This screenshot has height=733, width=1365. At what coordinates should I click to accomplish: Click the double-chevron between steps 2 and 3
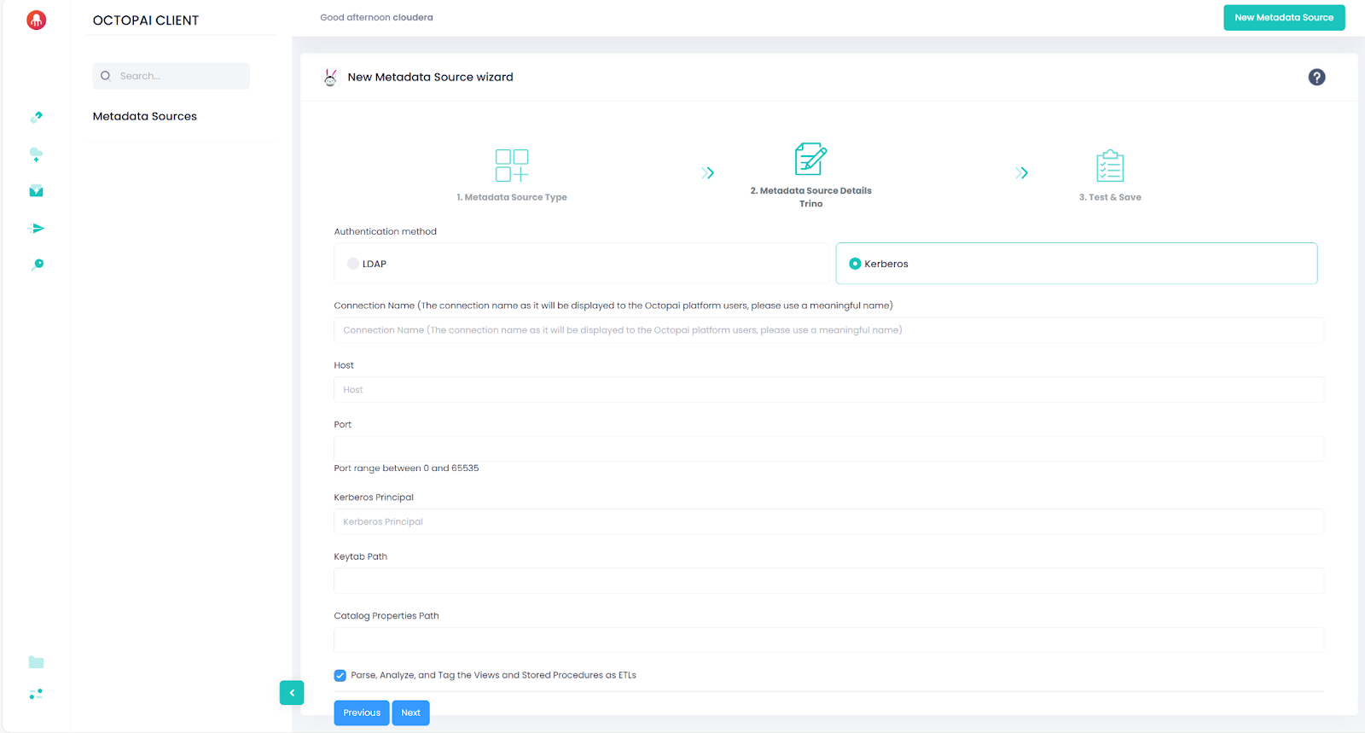pos(1022,173)
